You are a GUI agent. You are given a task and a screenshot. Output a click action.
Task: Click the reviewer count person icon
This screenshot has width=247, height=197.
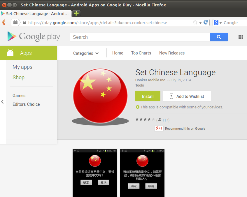160,120
